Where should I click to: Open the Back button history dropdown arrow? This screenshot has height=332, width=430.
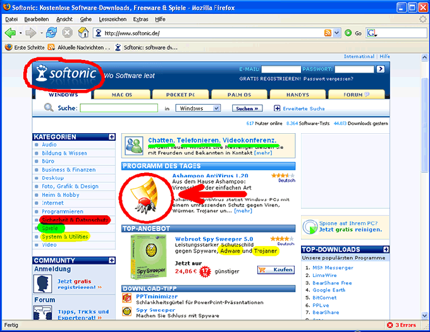21,33
